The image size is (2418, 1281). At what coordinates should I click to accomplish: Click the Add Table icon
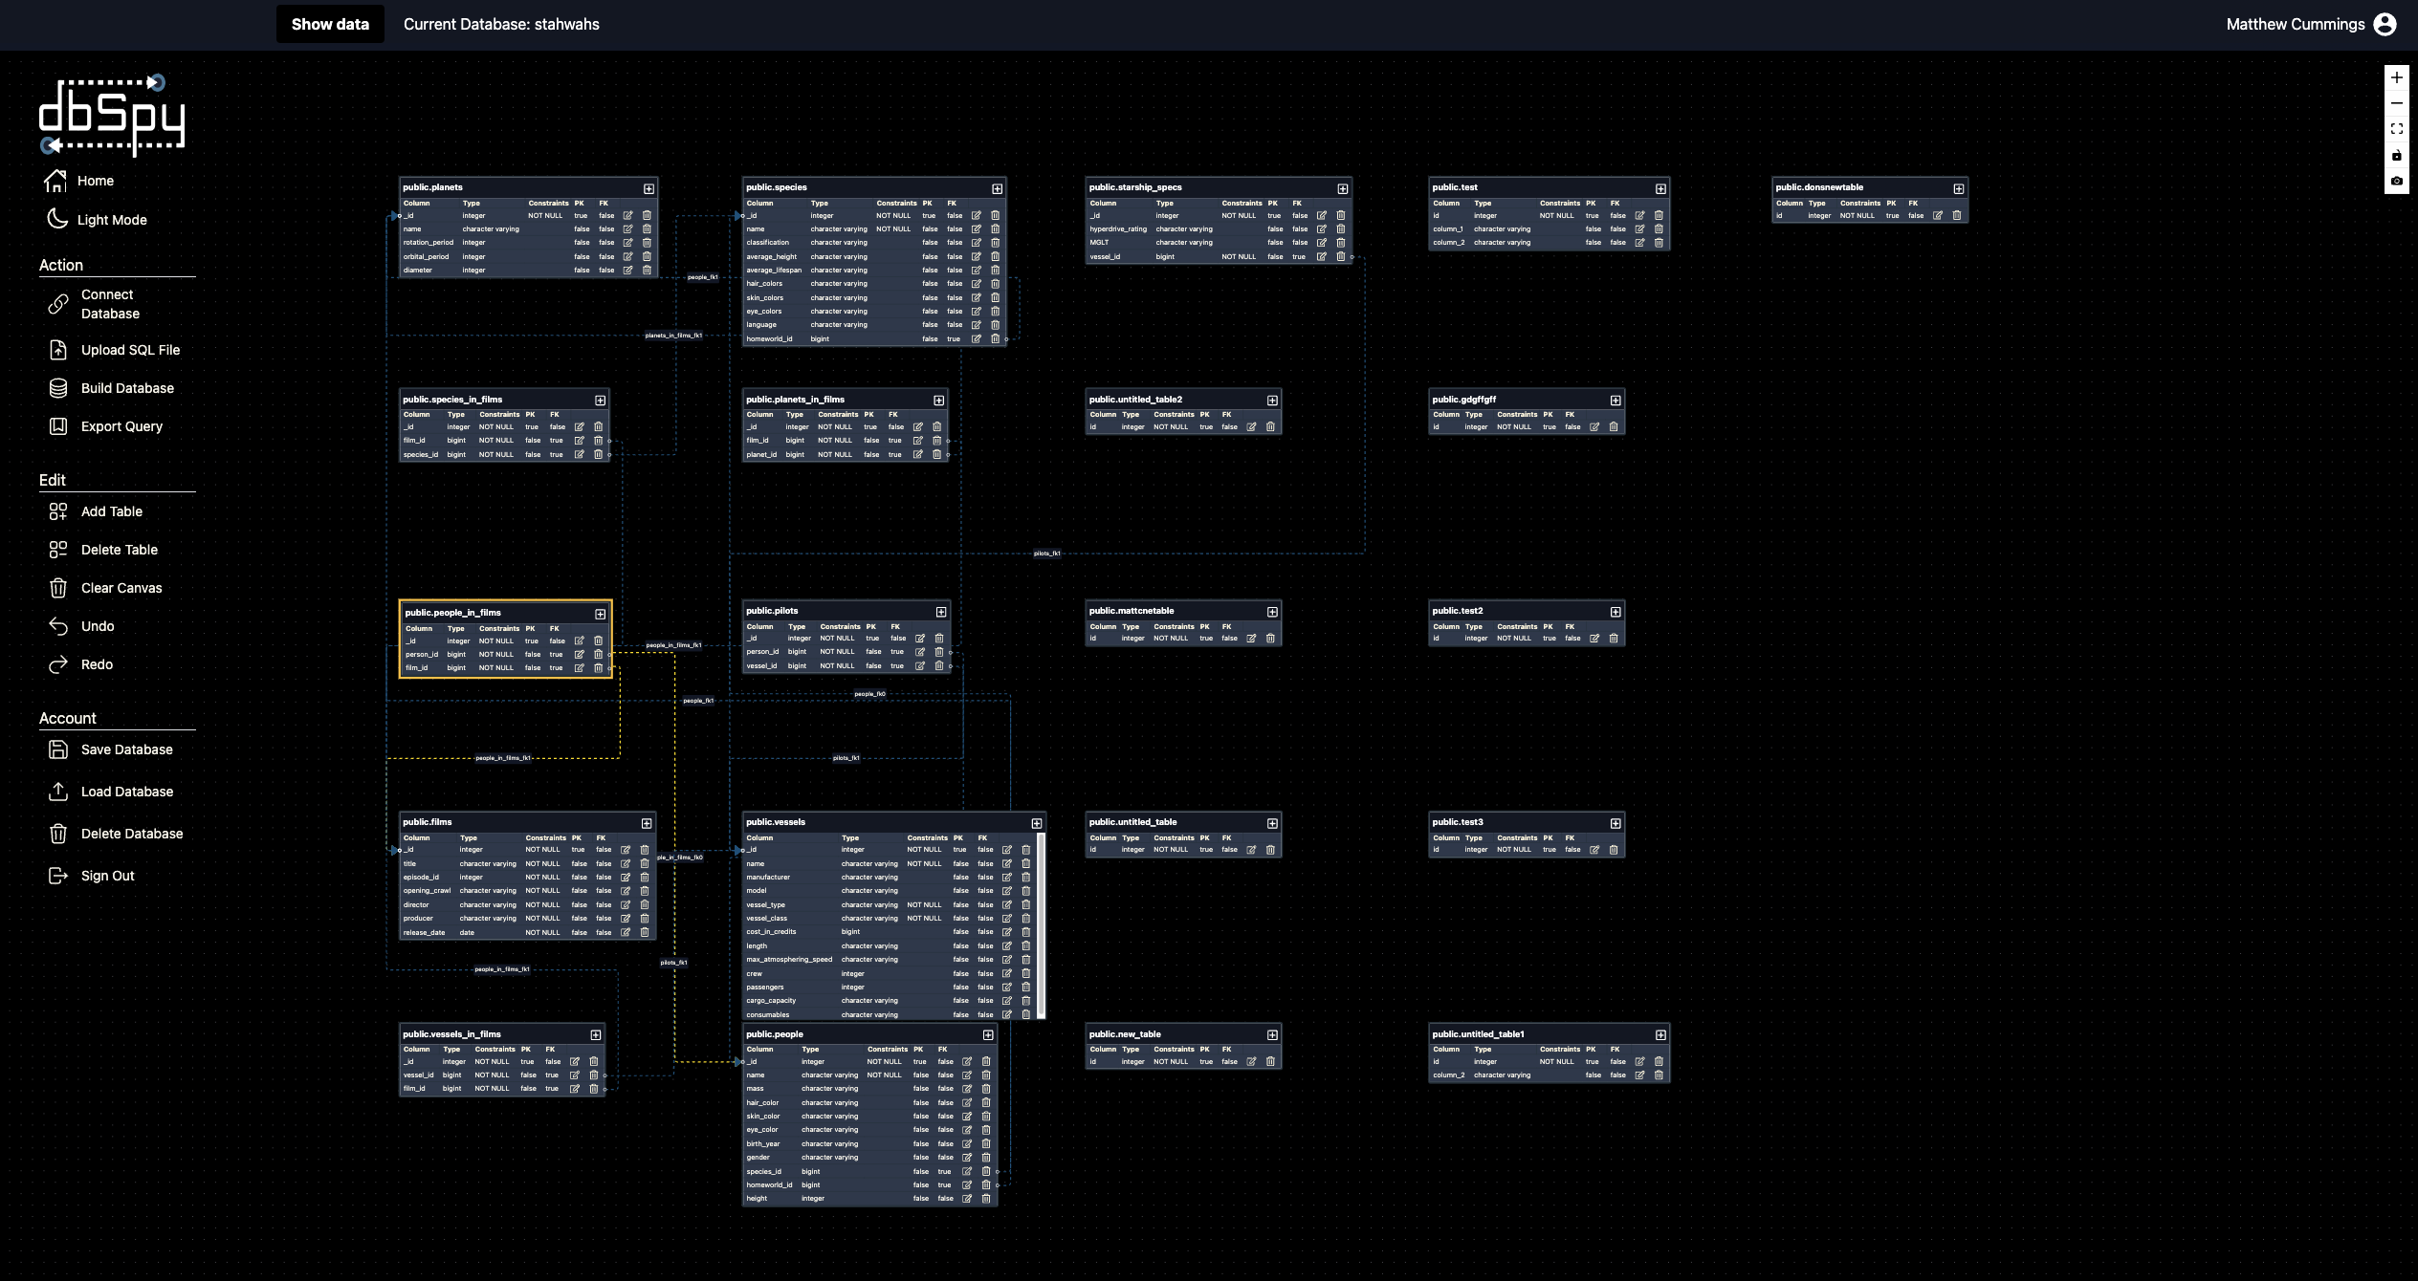[x=58, y=511]
